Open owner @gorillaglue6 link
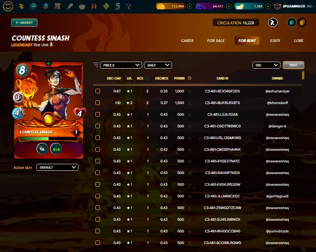The height and width of the screenshot is (252, 316). (x=277, y=196)
